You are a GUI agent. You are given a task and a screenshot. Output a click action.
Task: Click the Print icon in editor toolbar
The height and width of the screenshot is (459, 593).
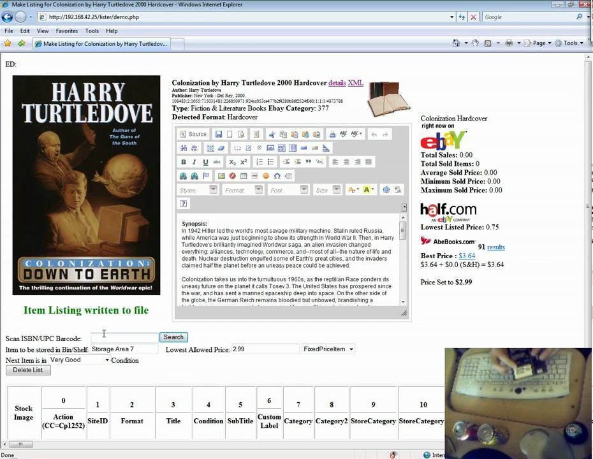point(332,135)
